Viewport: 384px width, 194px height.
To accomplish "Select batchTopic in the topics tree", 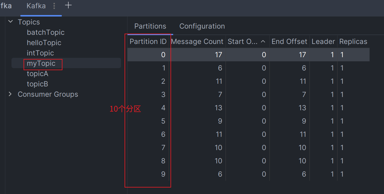I will click(x=46, y=32).
